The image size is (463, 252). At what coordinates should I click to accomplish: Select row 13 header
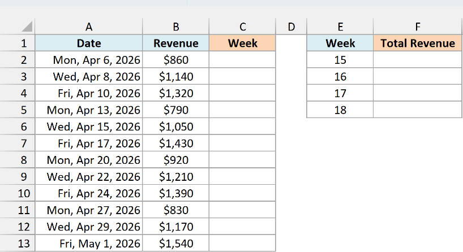(18, 244)
